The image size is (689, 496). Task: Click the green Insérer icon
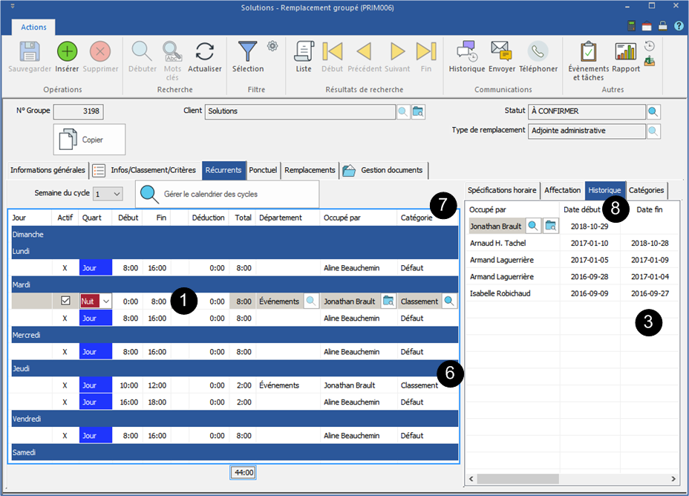point(68,51)
